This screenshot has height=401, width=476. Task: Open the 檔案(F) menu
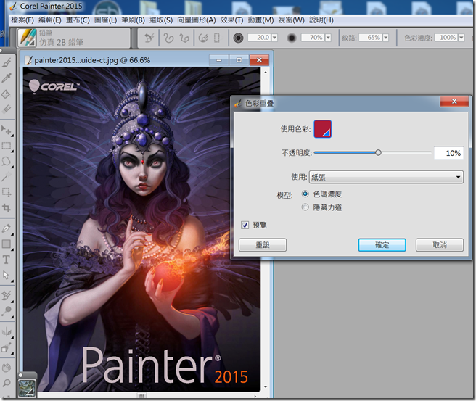coord(22,20)
